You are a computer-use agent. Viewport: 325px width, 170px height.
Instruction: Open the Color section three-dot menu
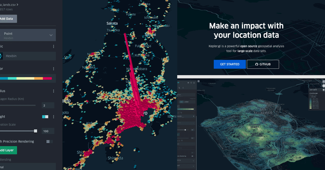point(54,69)
